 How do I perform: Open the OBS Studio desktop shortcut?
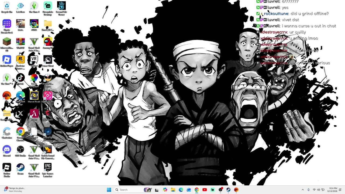click(x=20, y=151)
